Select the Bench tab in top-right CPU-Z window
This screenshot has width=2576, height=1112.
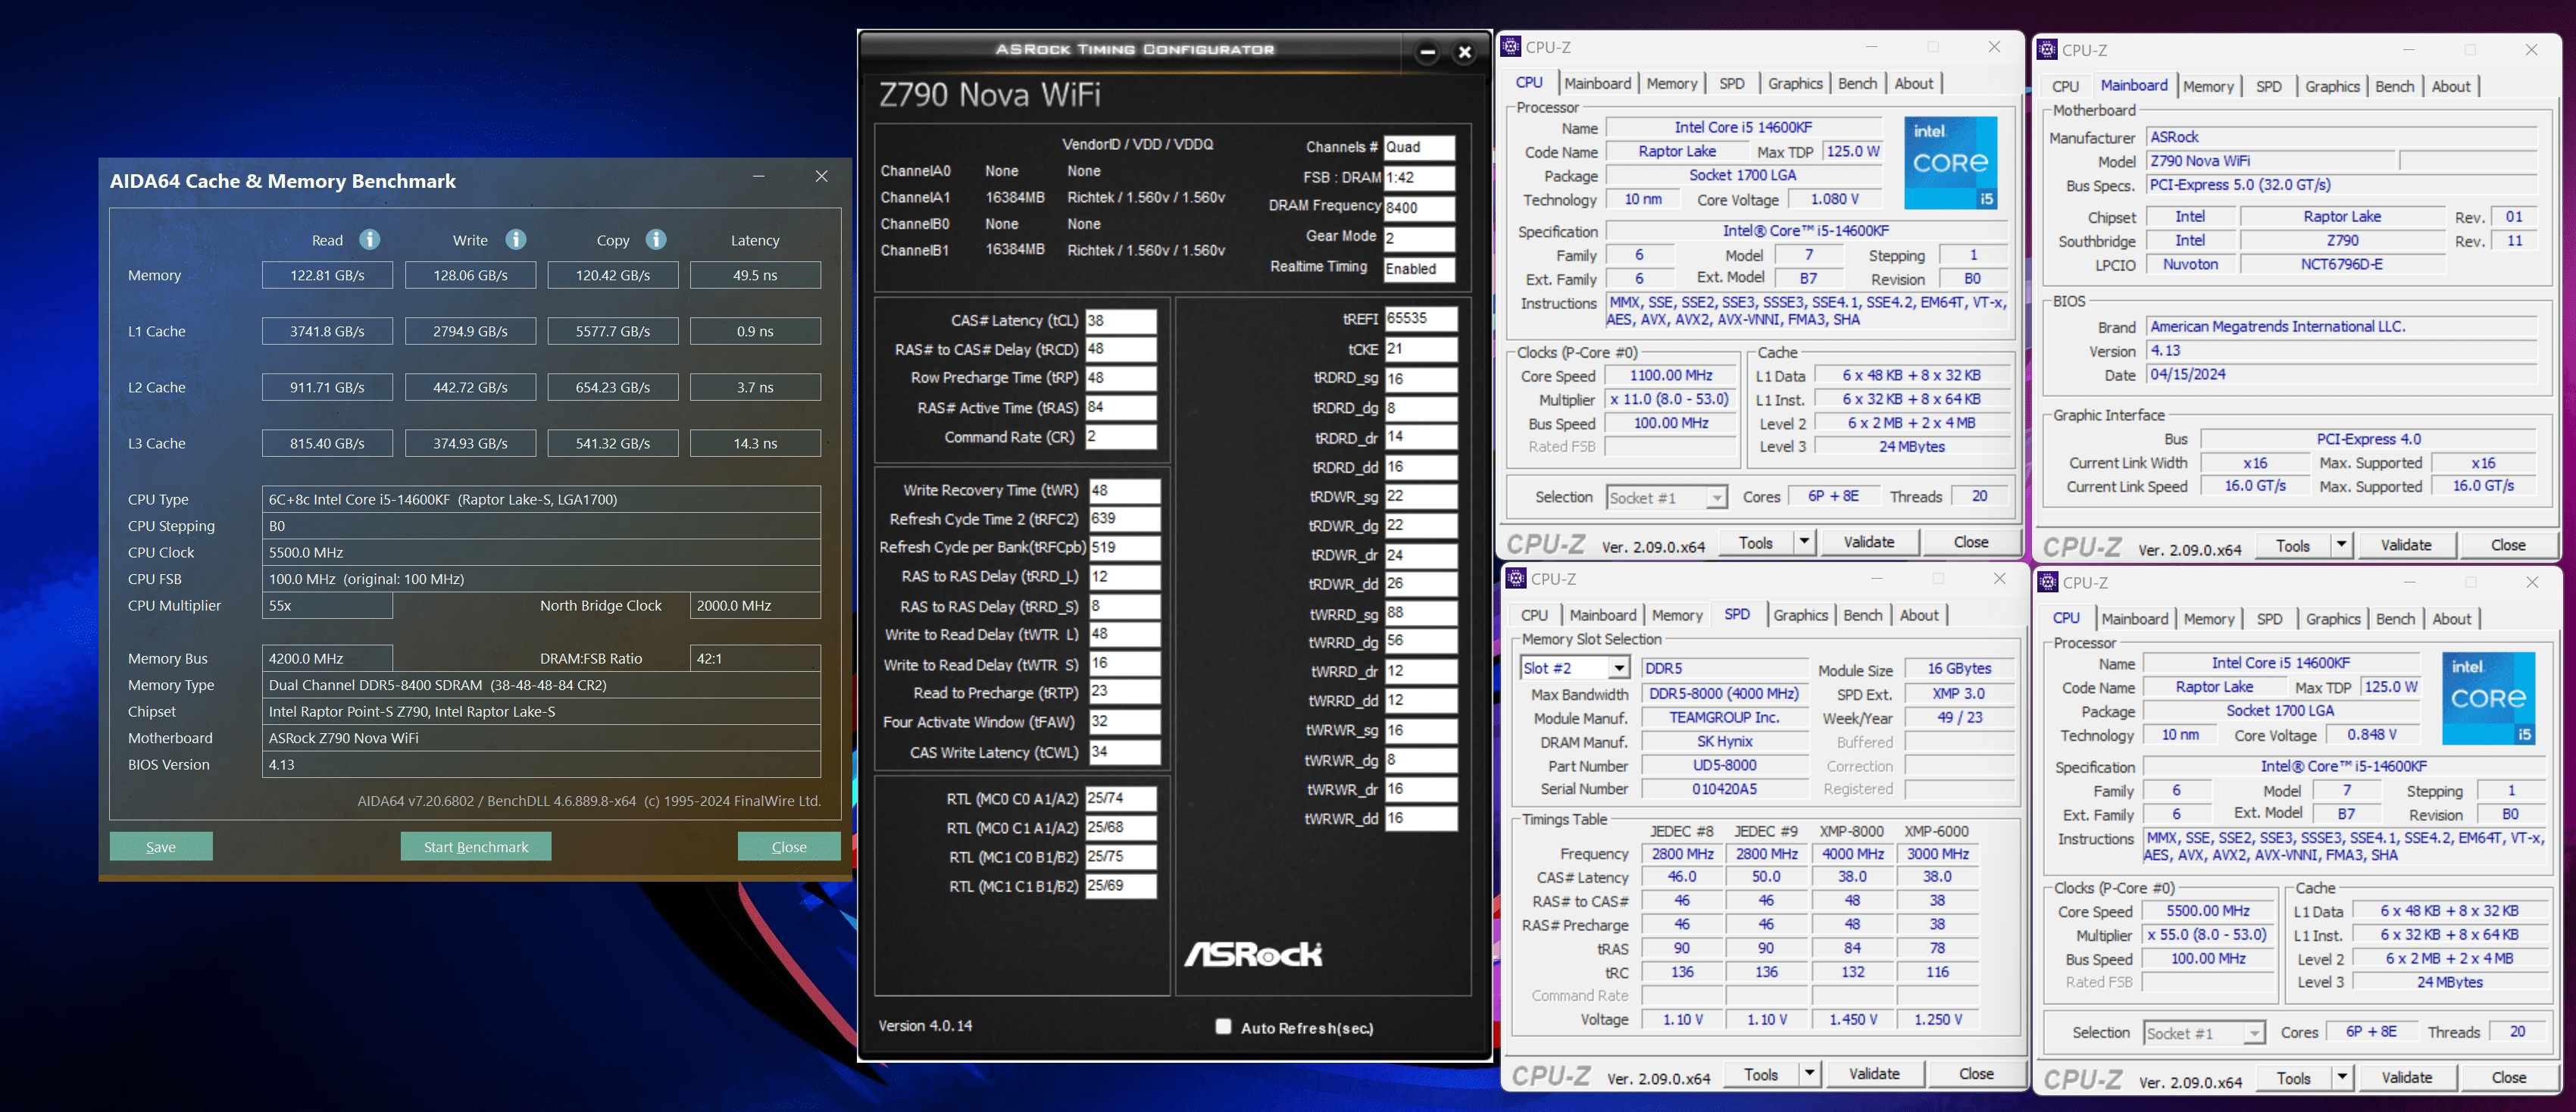point(2394,87)
